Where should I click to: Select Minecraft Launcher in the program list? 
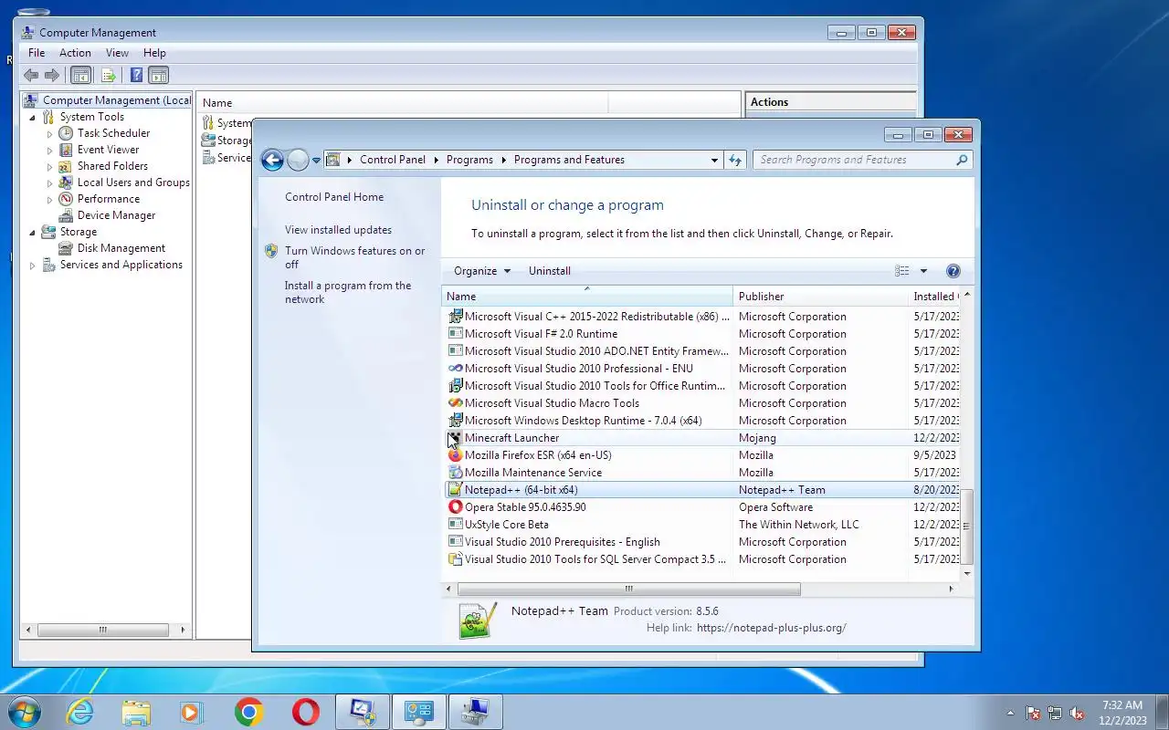pyautogui.click(x=702, y=438)
